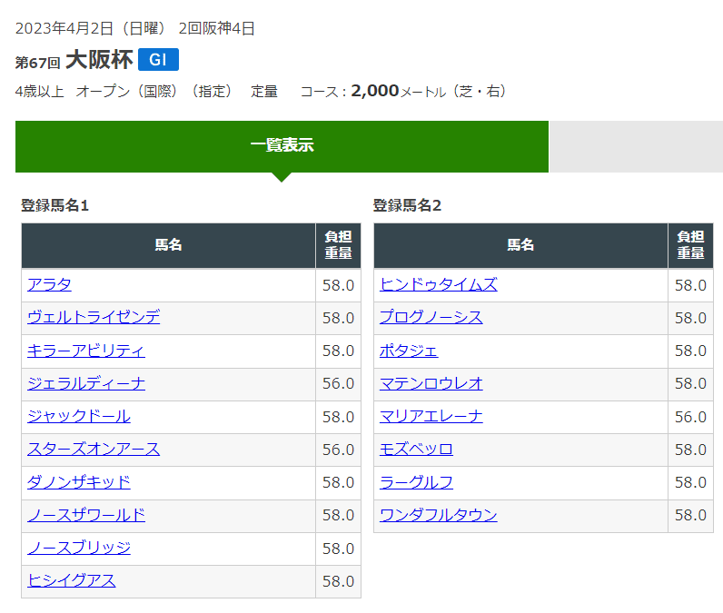Open horse link アラタ
The width and height of the screenshot is (723, 613).
49,285
